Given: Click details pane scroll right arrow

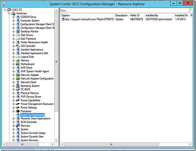Looking at the screenshot, I should point(190,144).
